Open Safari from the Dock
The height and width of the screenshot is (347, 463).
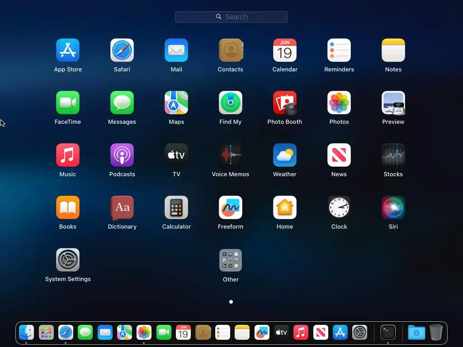tap(66, 333)
